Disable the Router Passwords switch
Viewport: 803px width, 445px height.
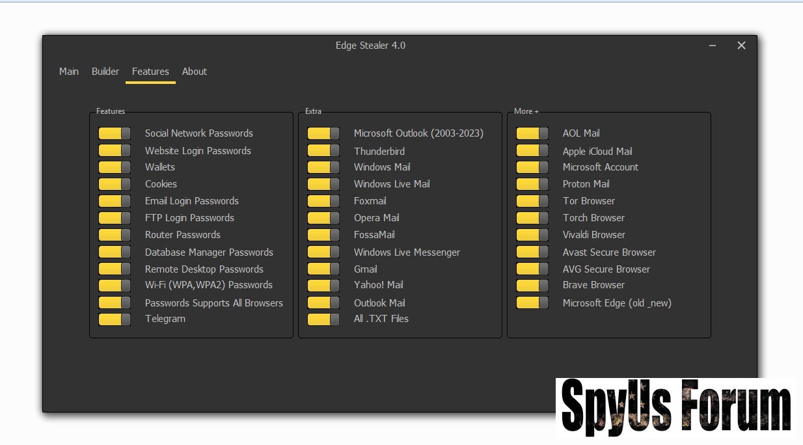pos(115,235)
